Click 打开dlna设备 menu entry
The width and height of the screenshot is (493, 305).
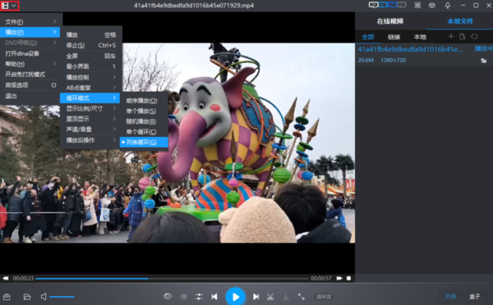coord(30,53)
